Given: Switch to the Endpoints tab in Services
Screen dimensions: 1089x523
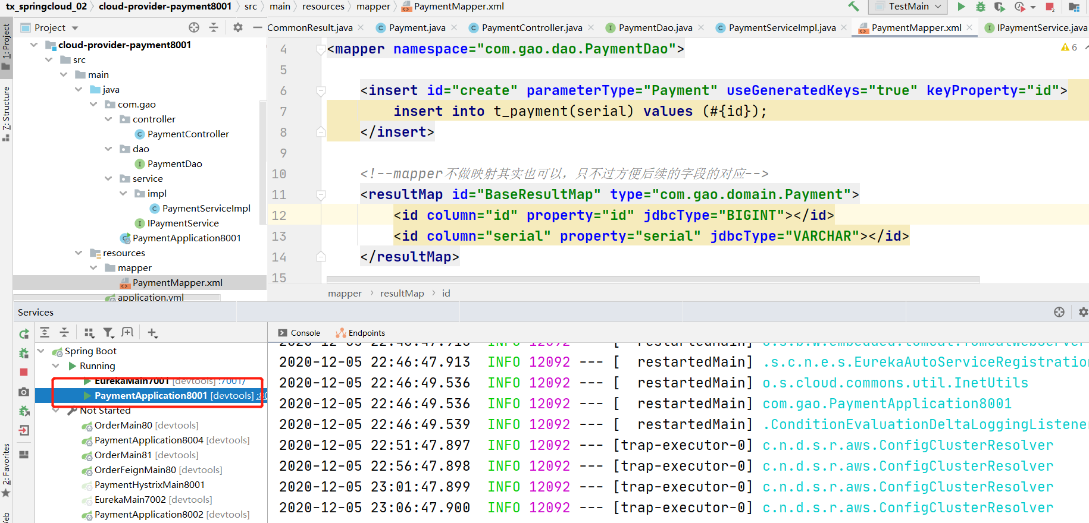Looking at the screenshot, I should pyautogui.click(x=360, y=333).
